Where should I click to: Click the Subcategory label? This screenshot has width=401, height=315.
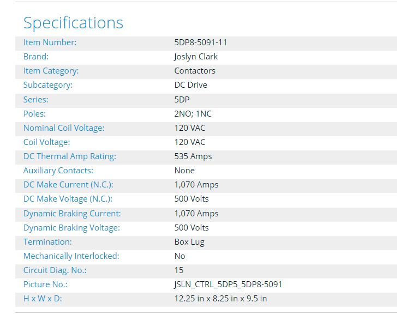click(x=48, y=85)
